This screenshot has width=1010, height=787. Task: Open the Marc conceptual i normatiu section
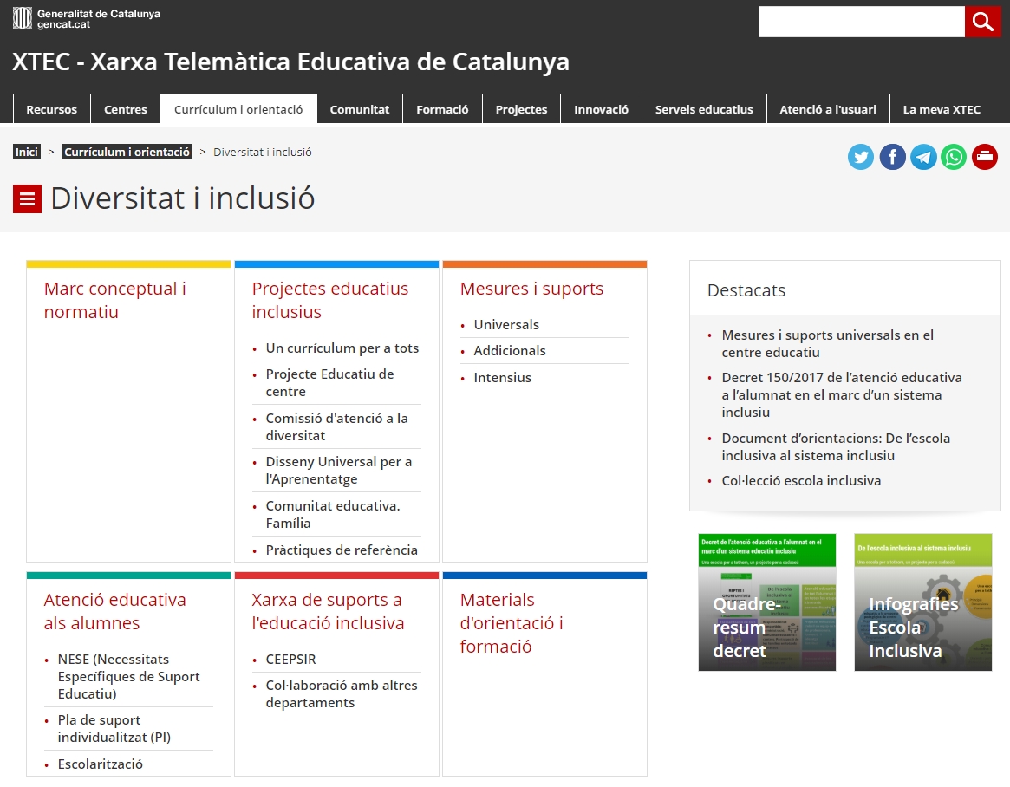click(114, 300)
